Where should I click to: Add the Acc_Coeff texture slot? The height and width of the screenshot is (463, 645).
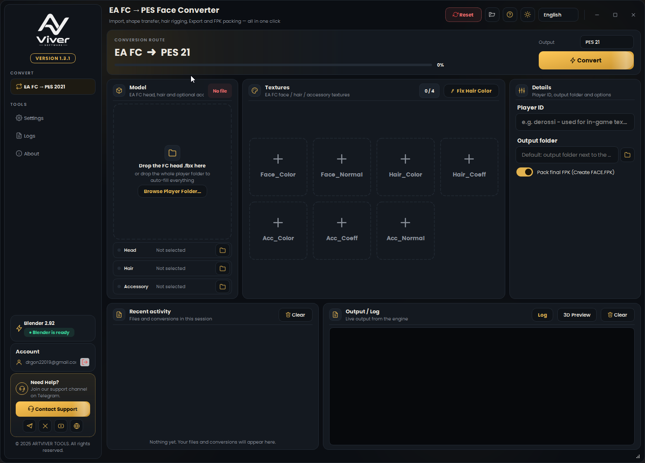point(342,231)
